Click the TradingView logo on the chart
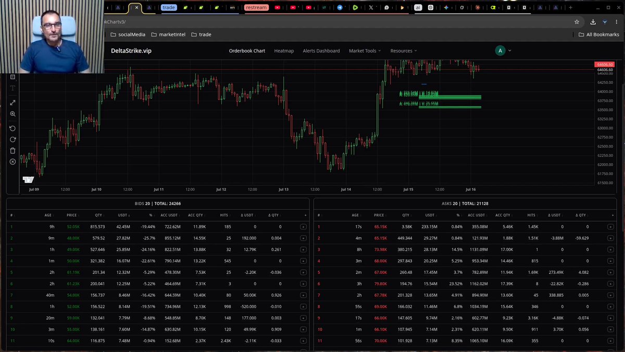 (x=28, y=179)
